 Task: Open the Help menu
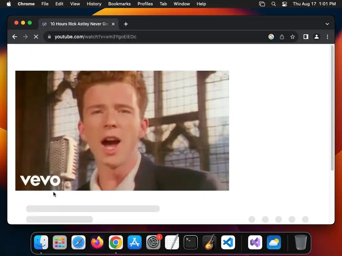(201, 4)
